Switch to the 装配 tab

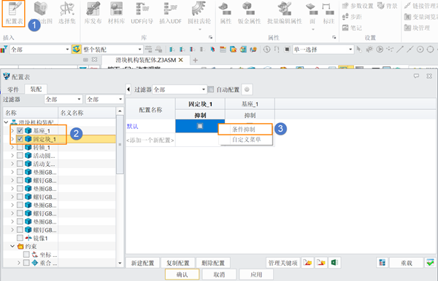tap(36, 89)
